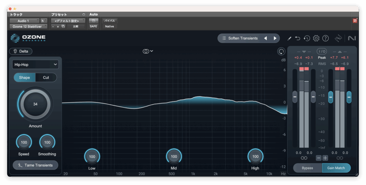The height and width of the screenshot is (185, 366).
Task: Open the Hip-Hop genre dropdown
Action: tap(35, 64)
